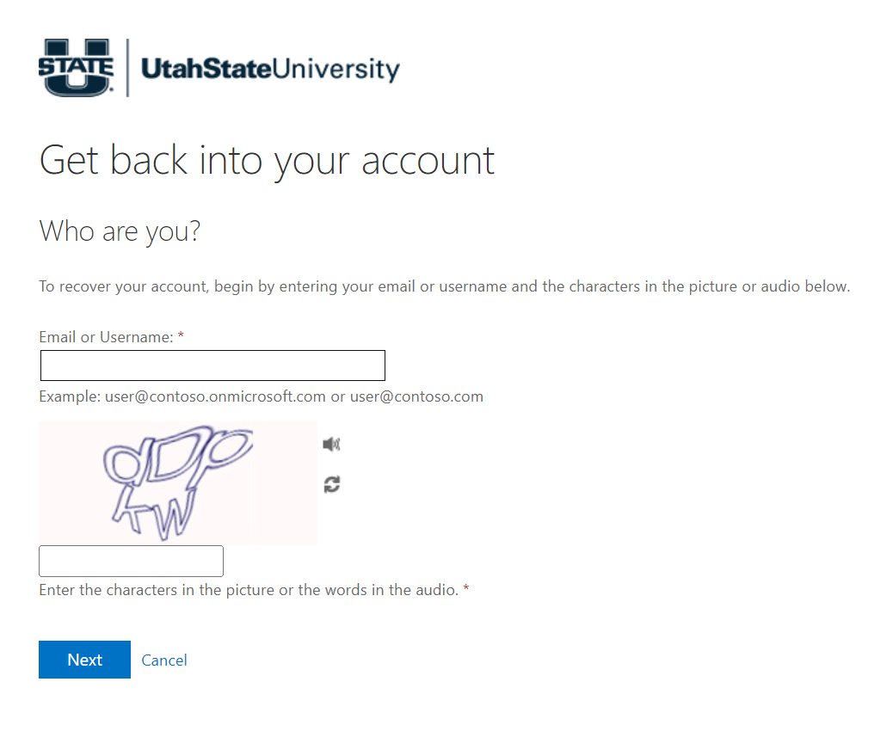
Task: Refresh the captcha with the reload icon
Action: pyautogui.click(x=332, y=484)
